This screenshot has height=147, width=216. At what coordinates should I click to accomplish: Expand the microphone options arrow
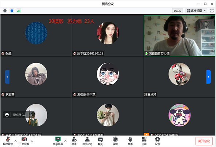click(16, 141)
